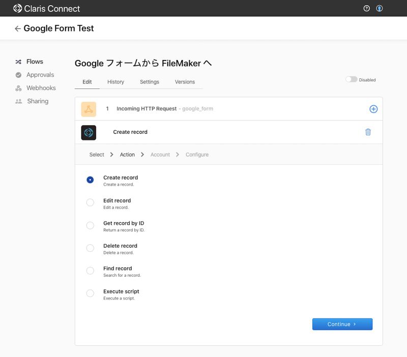Click the Find record option title
407x357 pixels.
(118, 269)
